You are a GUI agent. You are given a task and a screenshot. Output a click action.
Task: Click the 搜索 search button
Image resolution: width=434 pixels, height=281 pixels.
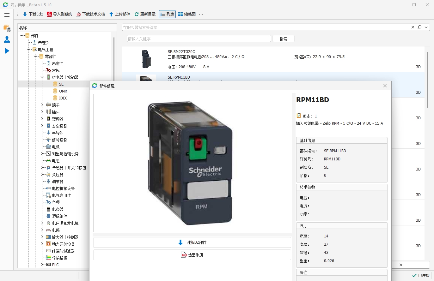click(283, 39)
